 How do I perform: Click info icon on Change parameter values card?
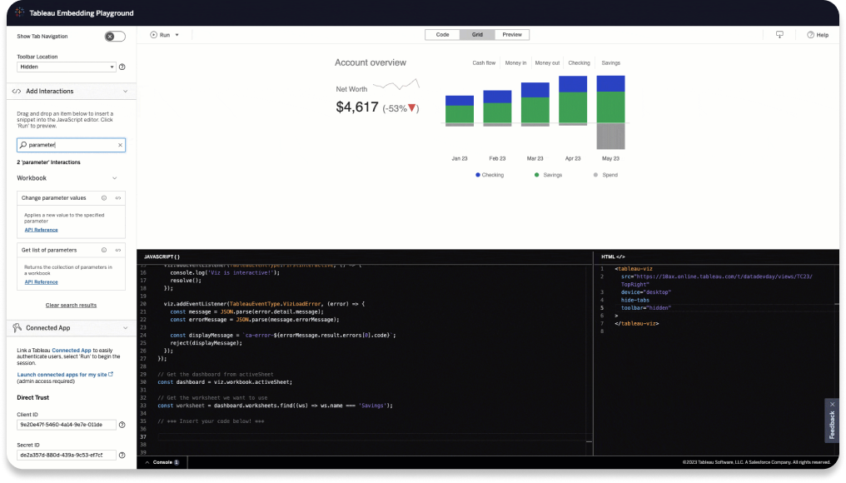(x=104, y=198)
